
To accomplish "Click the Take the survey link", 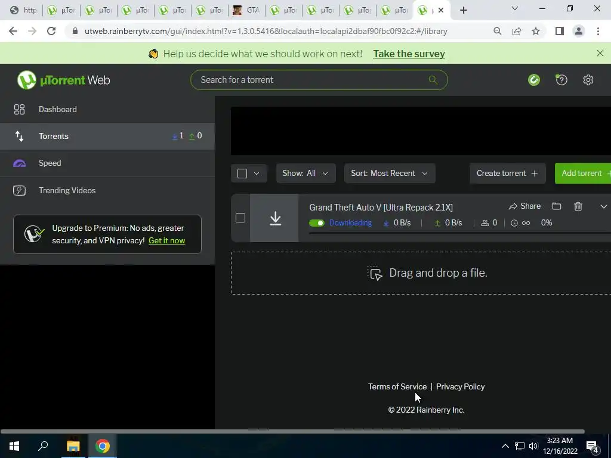I will pos(409,54).
